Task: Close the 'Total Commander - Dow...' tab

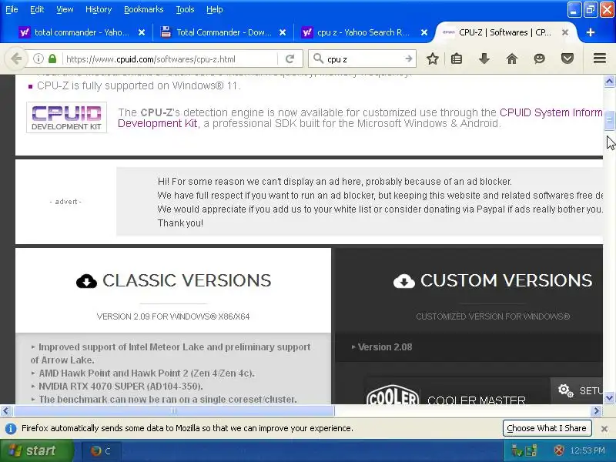Action: (x=283, y=32)
